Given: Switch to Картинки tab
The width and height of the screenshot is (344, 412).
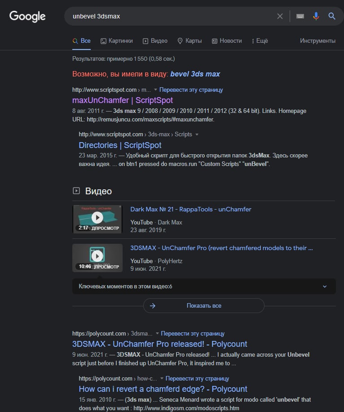Looking at the screenshot, I should [117, 41].
